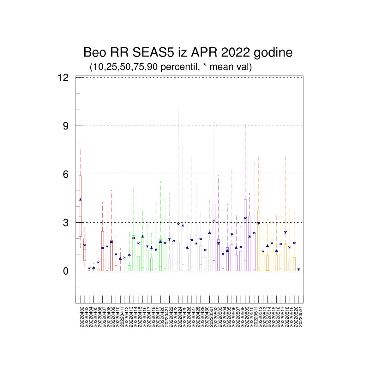The image size is (379, 379).
Task: Click x-axis date label 20220425
Action: coord(184,316)
